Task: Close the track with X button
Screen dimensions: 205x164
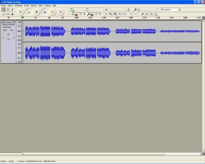Action: coord(2,22)
